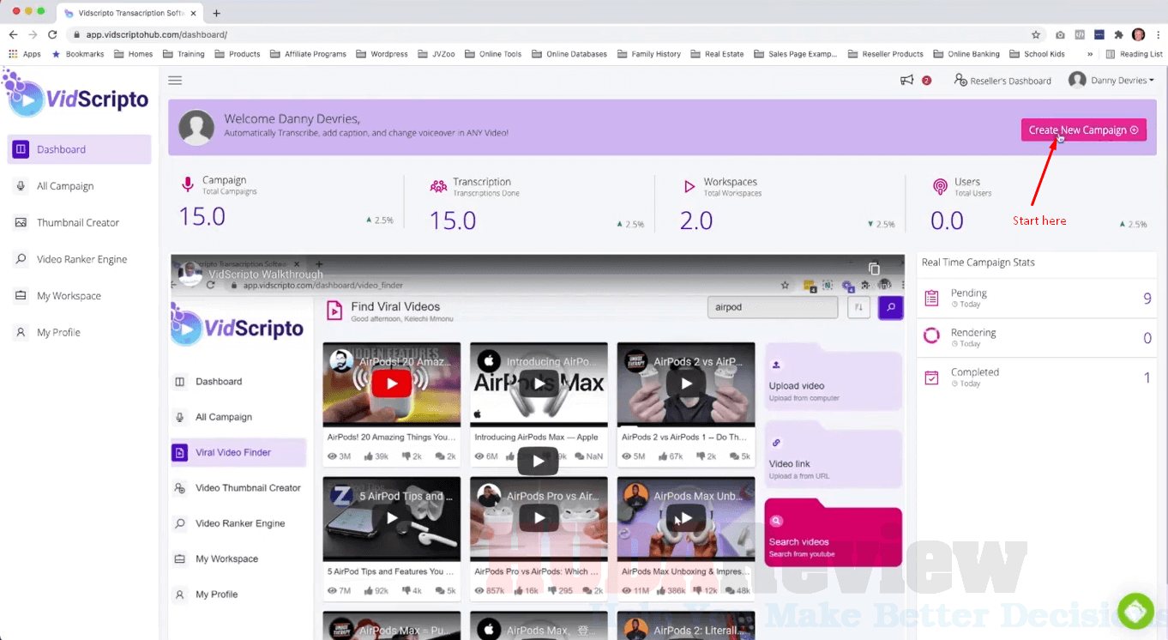The image size is (1168, 640).
Task: Open the green chat widget bubble
Action: click(x=1136, y=610)
